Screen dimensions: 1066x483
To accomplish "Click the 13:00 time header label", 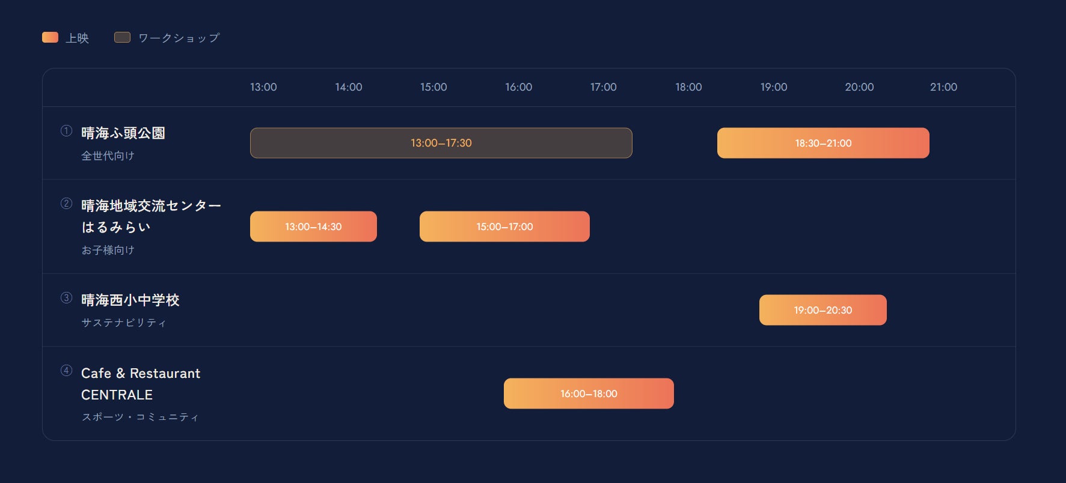I will 263,87.
